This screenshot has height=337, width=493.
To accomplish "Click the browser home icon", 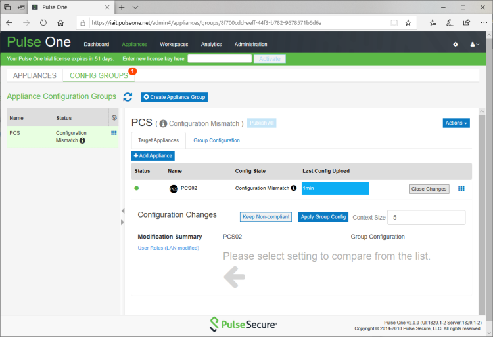I will (x=60, y=22).
